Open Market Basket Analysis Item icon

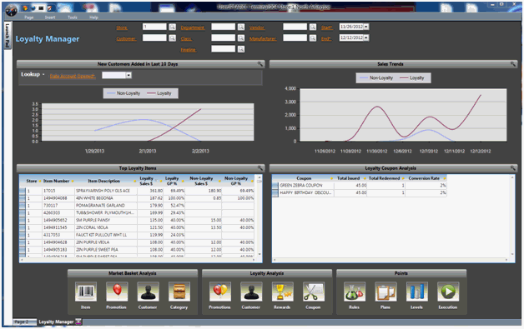(86, 292)
